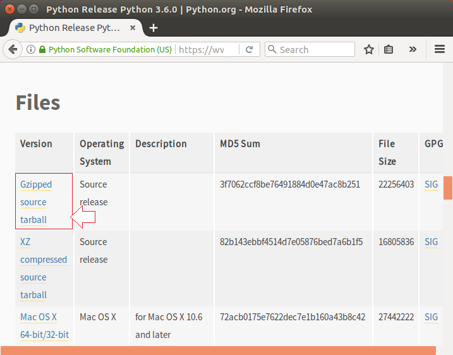Click 'Source release' in the XZ row
The image size is (453, 355).
[x=94, y=250]
